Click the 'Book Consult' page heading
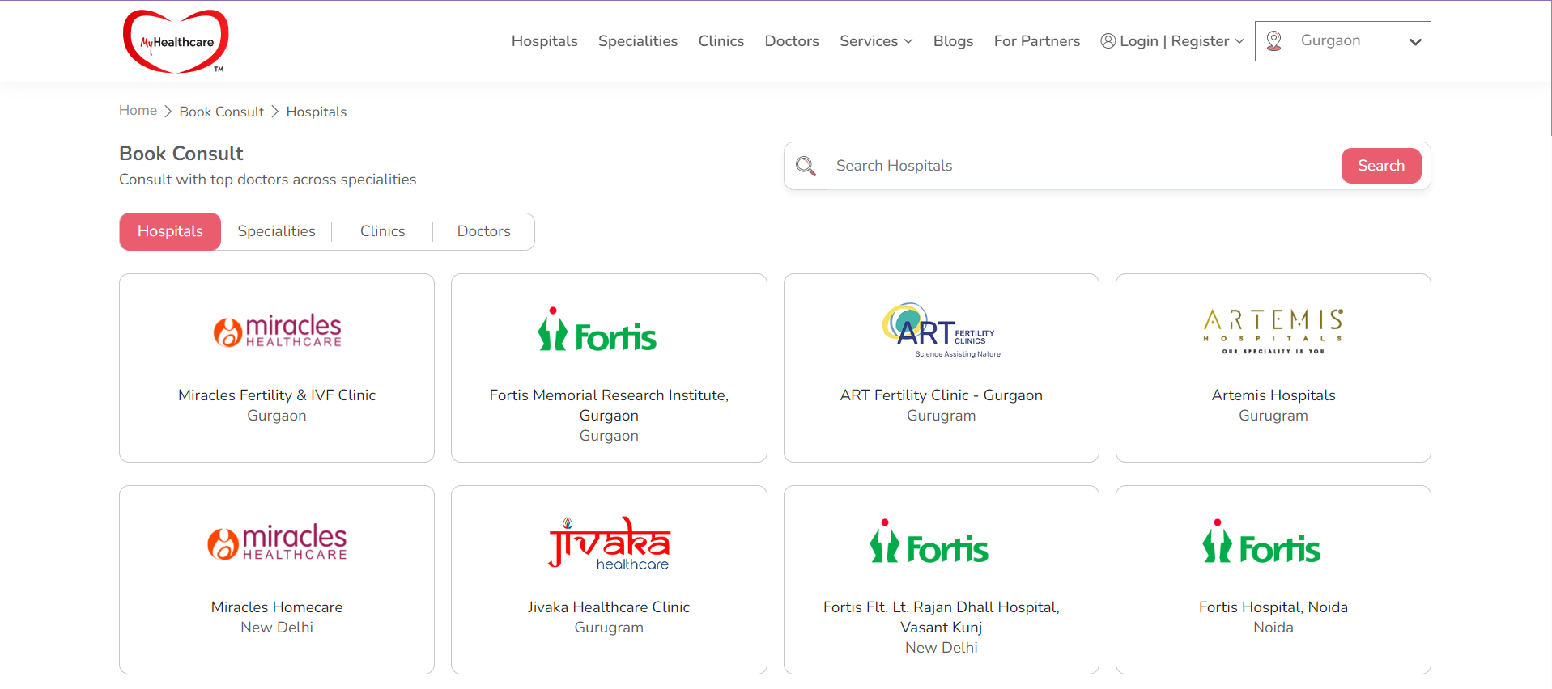 [181, 154]
